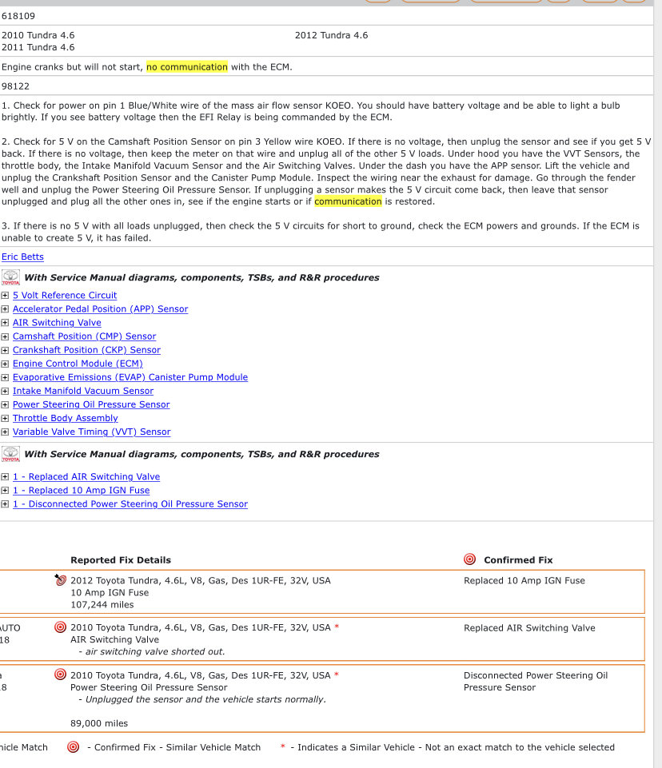Expand the plus box for EVAP Canister Pump Module

pyautogui.click(x=5, y=378)
